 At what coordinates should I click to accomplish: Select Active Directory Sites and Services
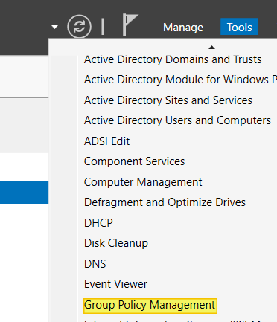168,100
